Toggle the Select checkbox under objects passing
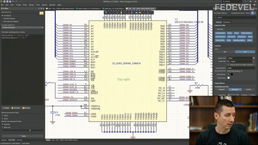 pos(2,116)
